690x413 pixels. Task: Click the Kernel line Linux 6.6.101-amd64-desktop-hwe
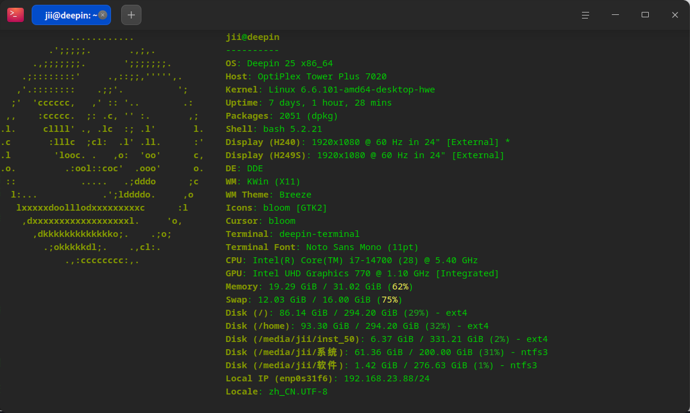[x=331, y=90]
